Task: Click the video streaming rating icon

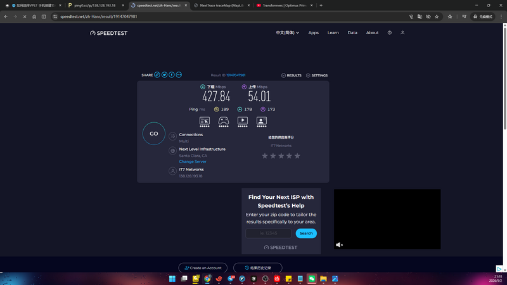Action: 243,122
